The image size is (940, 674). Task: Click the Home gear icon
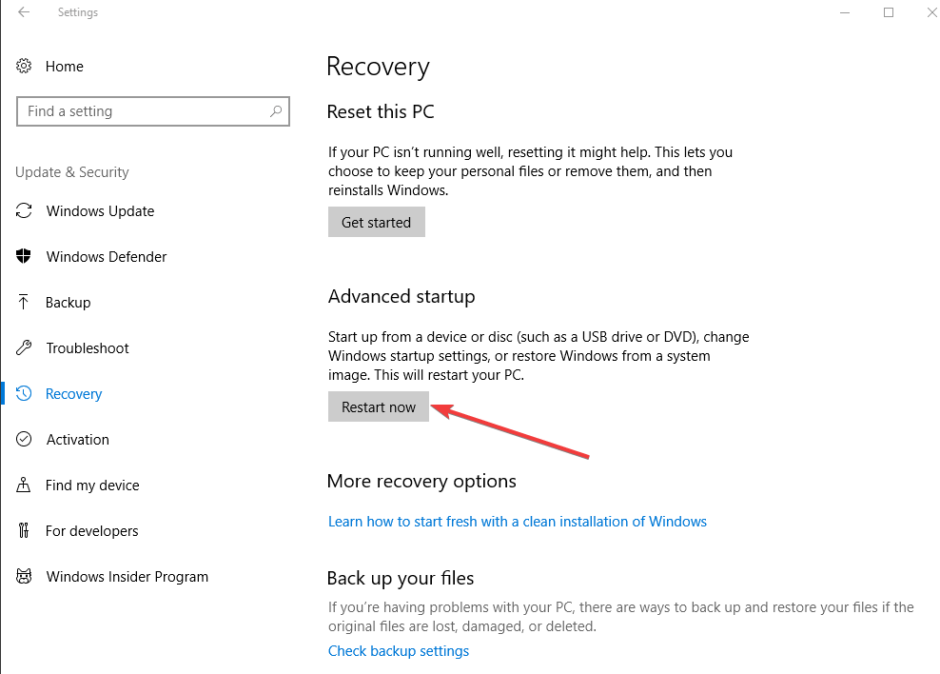tap(24, 66)
